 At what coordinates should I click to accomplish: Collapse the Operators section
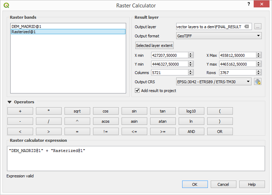click(x=10, y=102)
